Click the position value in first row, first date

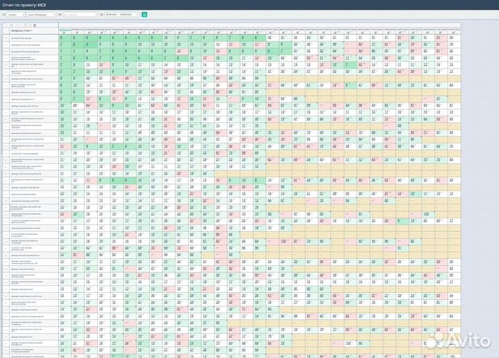pos(61,37)
